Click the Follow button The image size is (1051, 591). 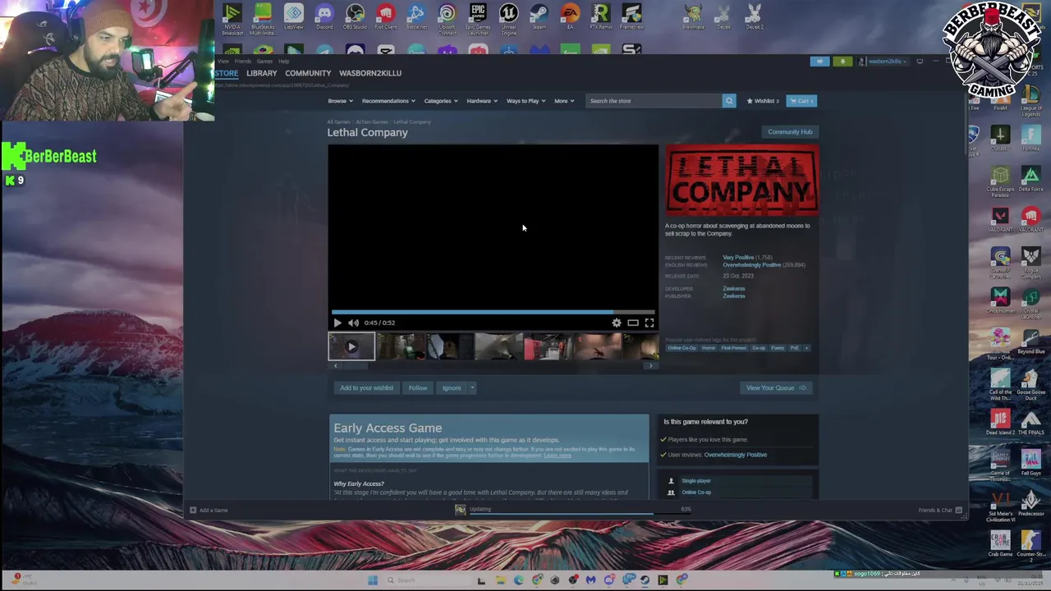pos(418,387)
